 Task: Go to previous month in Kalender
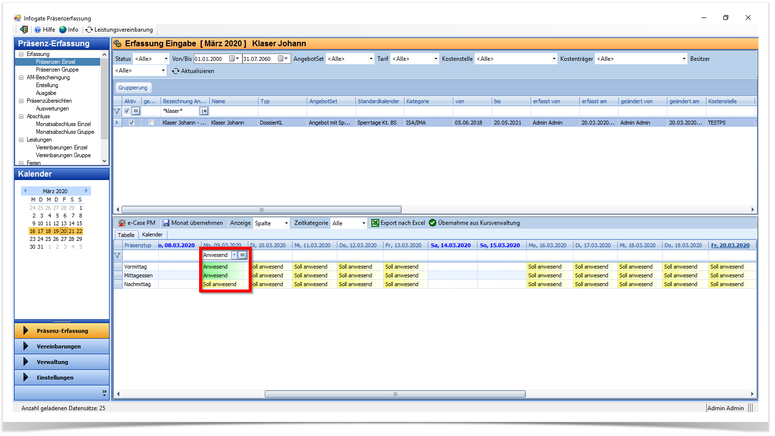click(x=25, y=191)
